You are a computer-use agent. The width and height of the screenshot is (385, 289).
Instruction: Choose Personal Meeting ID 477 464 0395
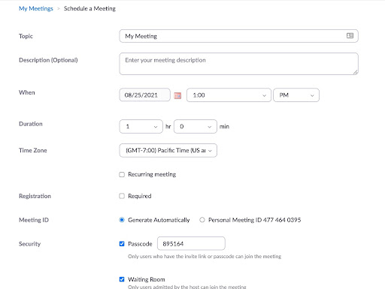click(202, 220)
